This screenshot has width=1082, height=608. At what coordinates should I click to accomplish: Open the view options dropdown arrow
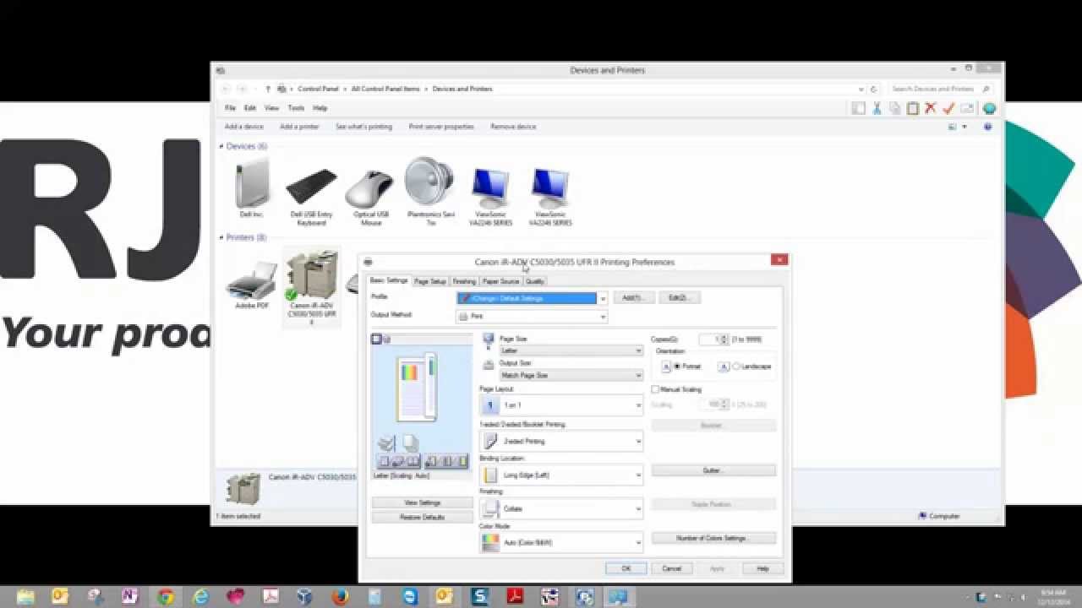pos(965,127)
